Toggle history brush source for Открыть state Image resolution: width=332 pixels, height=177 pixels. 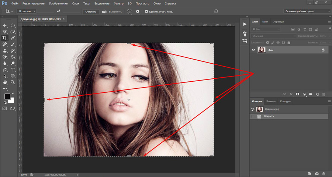pyautogui.click(x=253, y=116)
